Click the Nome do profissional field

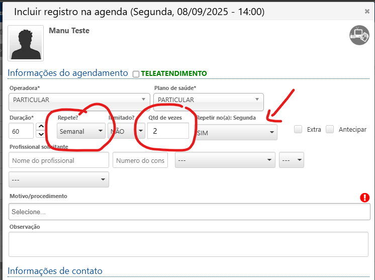pyautogui.click(x=59, y=160)
